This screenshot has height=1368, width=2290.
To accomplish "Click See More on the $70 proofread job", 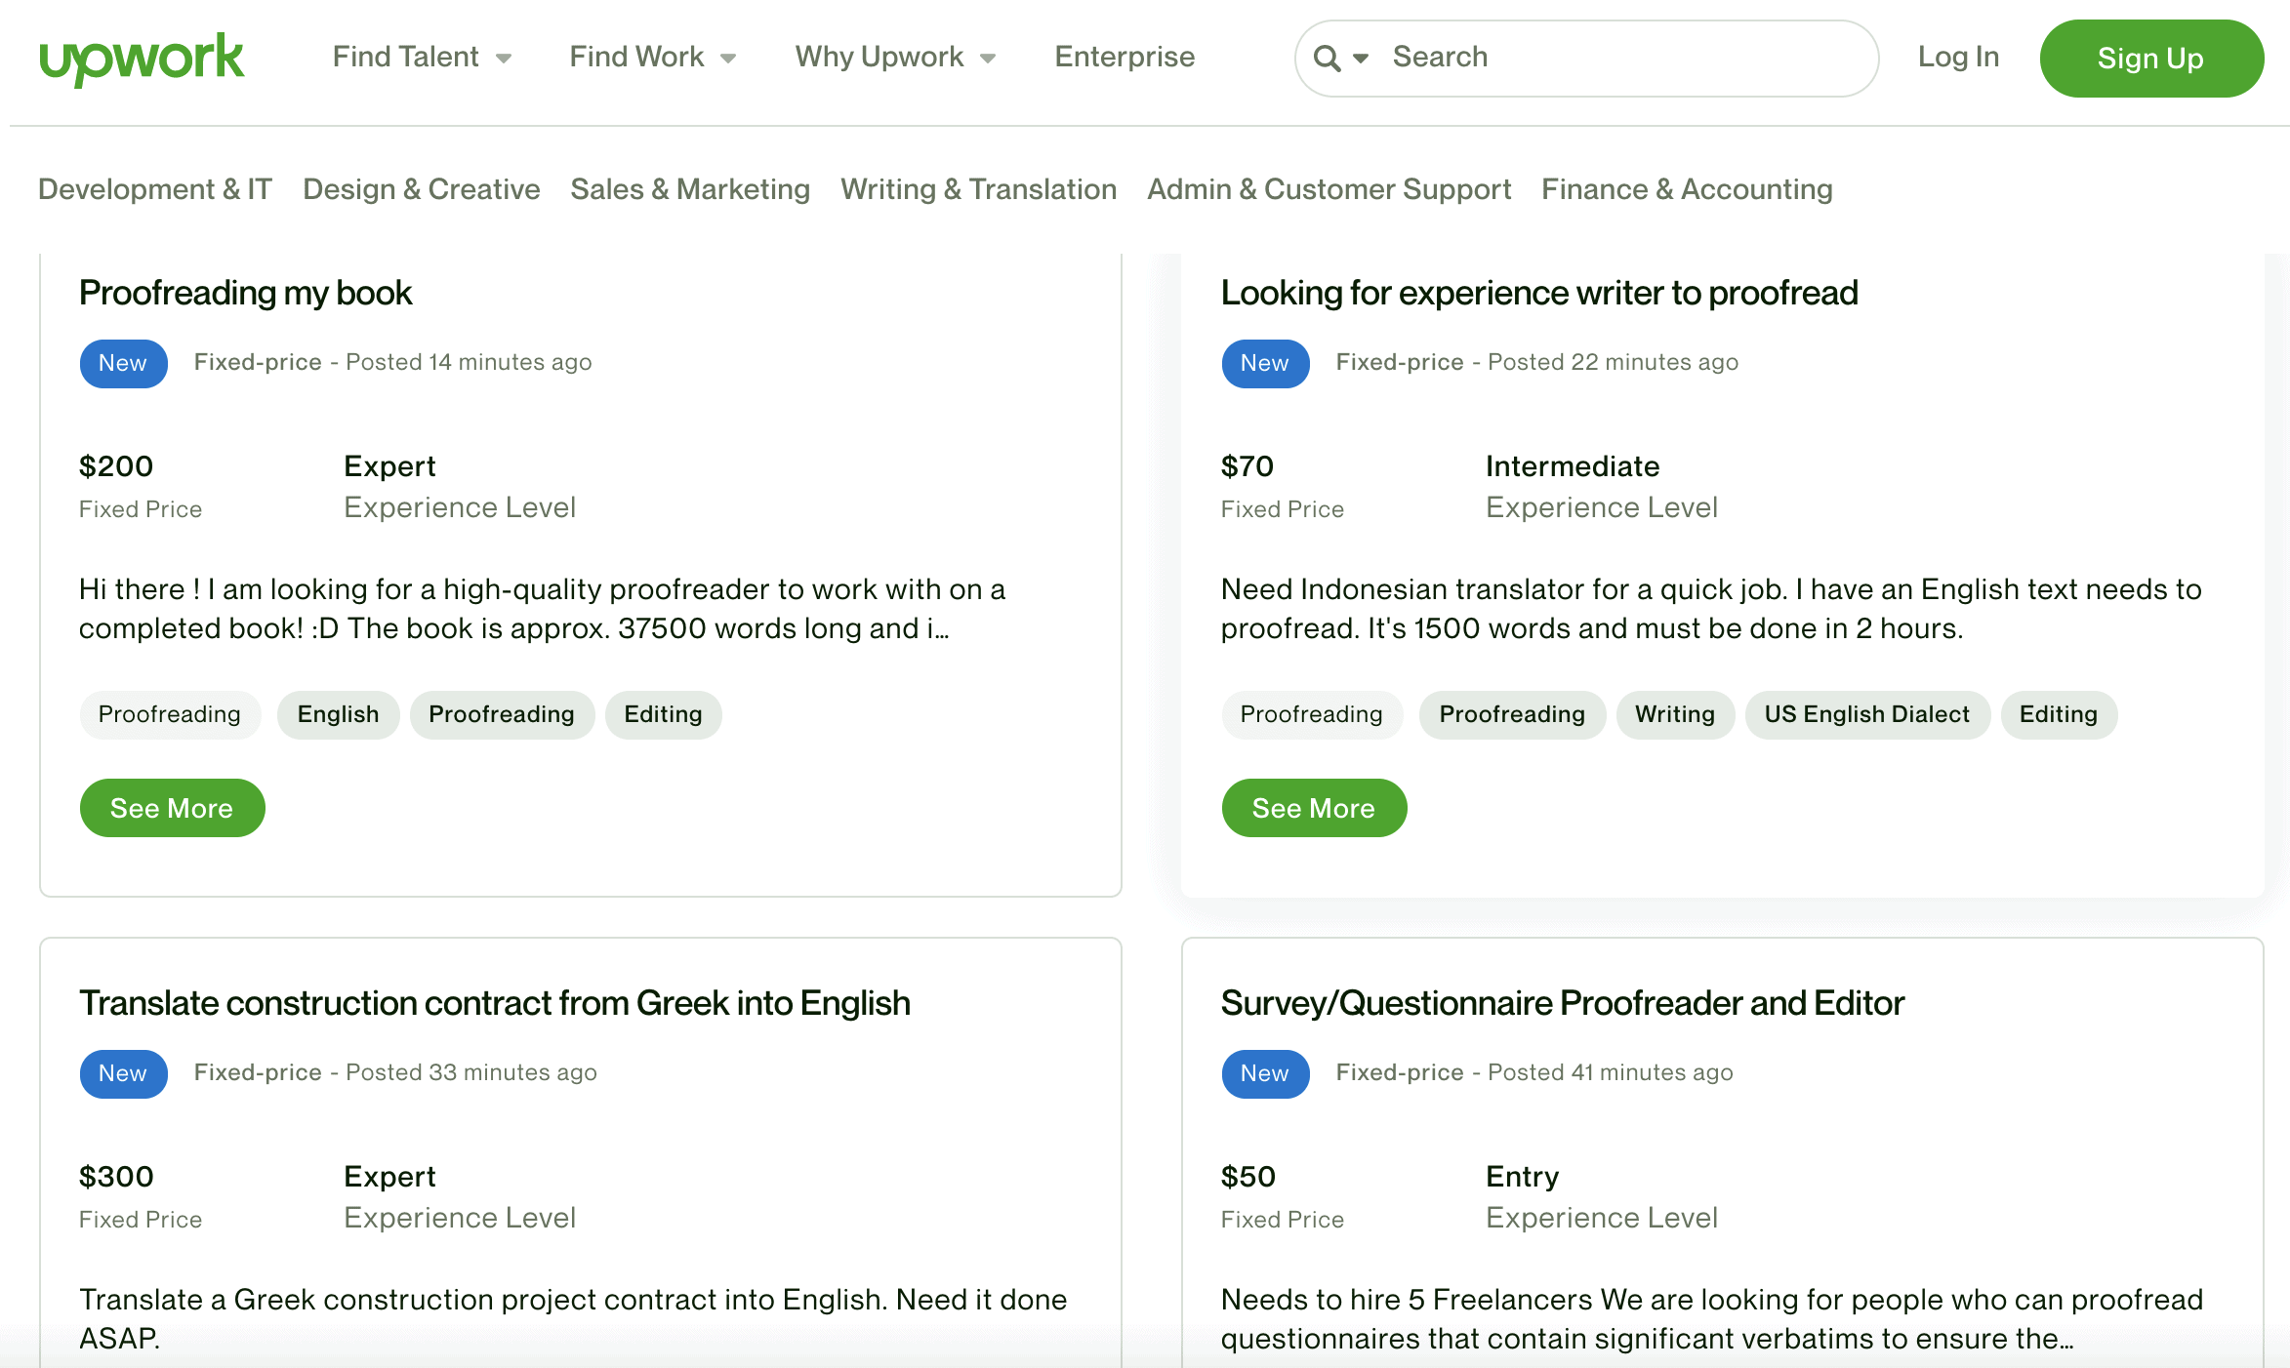I will click(1314, 808).
